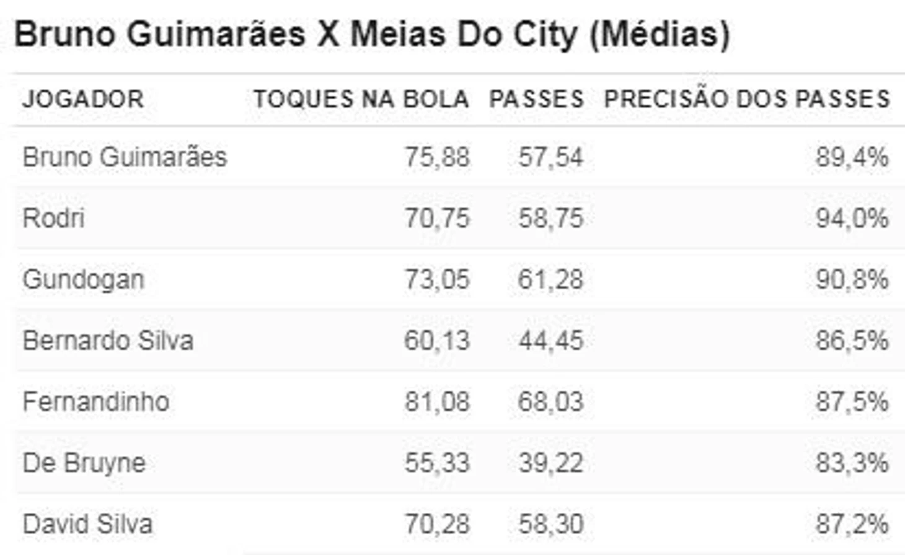Select Bernardo Silva's 60,13 touches cell
The image size is (905, 555).
[x=437, y=341]
